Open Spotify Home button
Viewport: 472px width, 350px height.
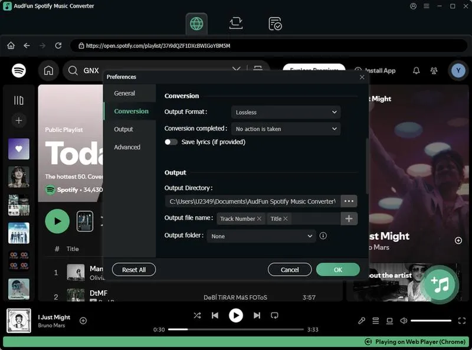point(48,70)
